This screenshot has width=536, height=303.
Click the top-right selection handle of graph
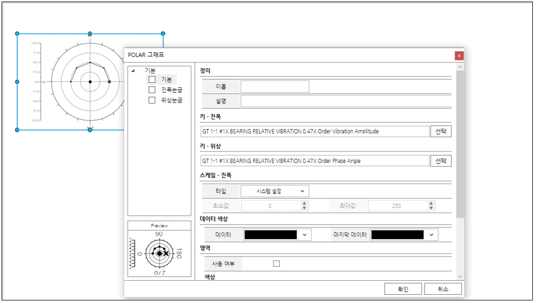(163, 34)
